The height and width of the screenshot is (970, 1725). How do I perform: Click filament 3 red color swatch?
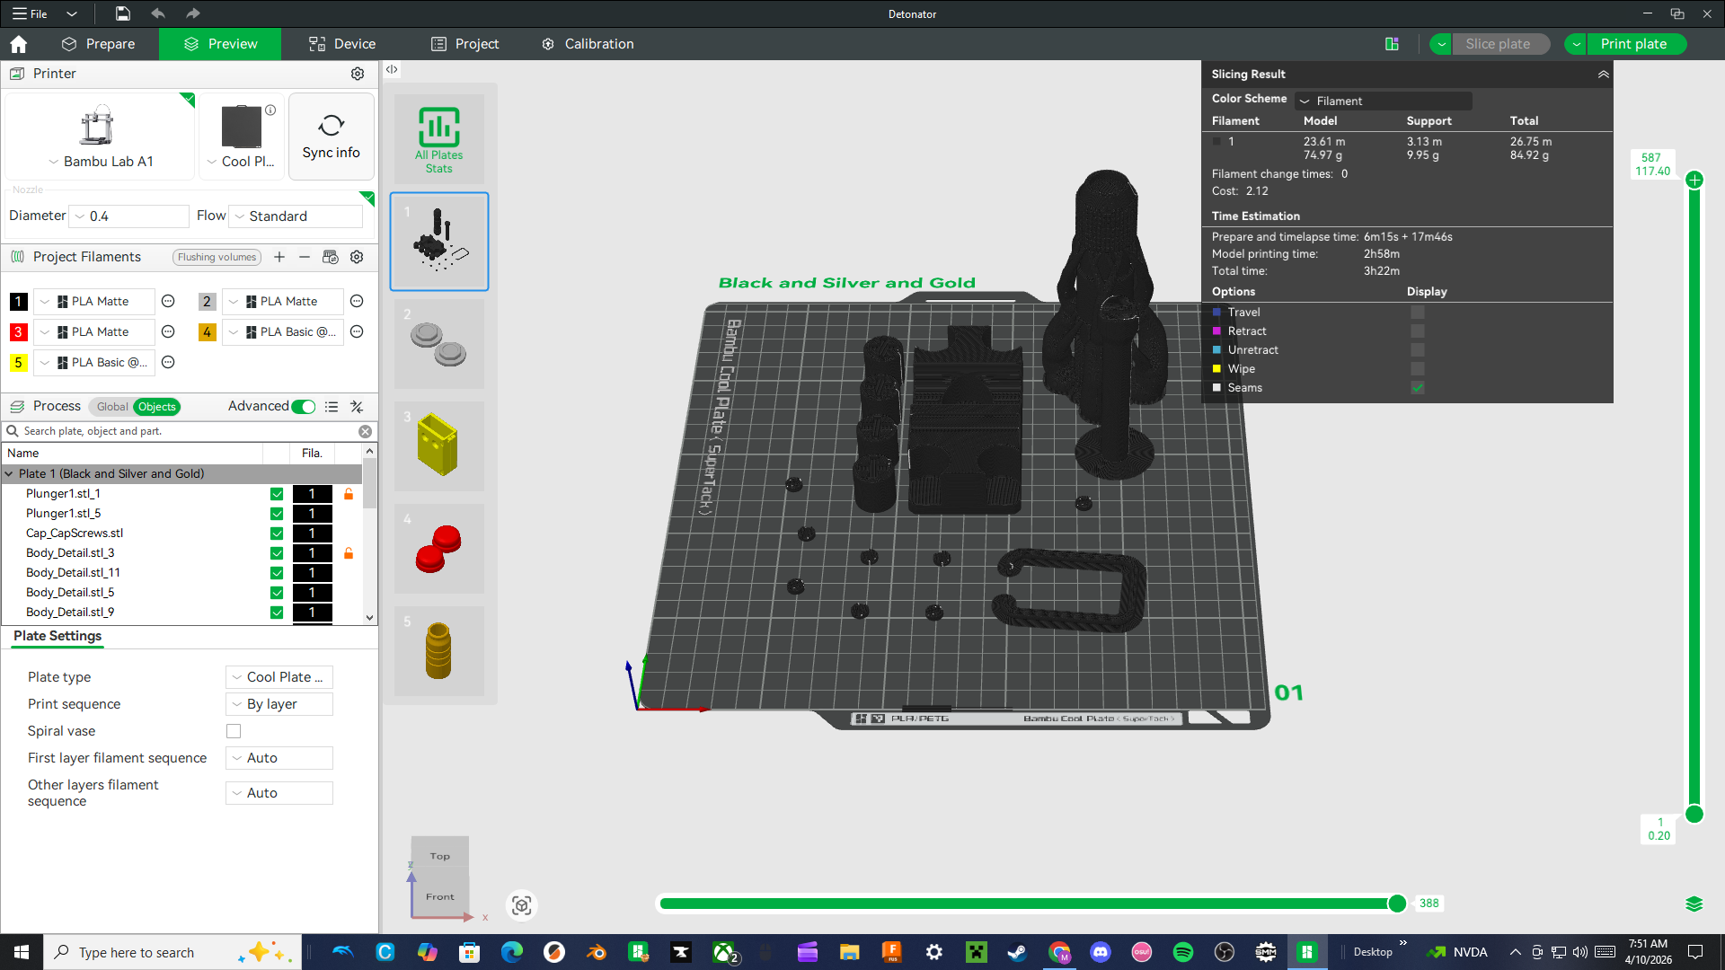[18, 332]
